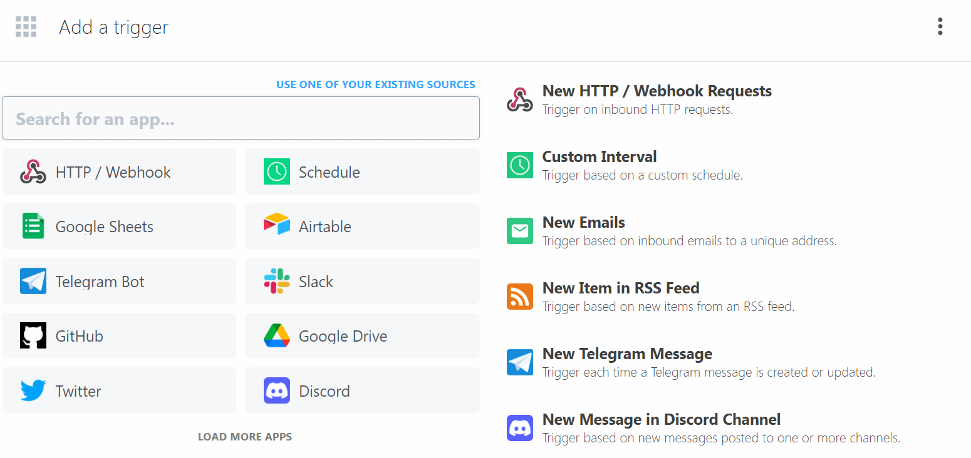The width and height of the screenshot is (971, 458).
Task: Select the GitHub app label
Action: (x=80, y=336)
